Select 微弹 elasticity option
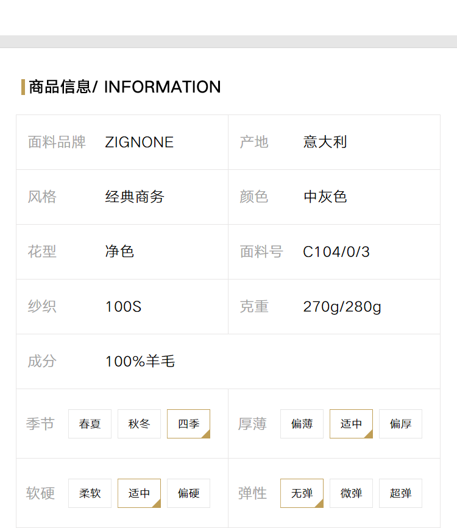Viewport: 457px width, 528px height. (351, 493)
